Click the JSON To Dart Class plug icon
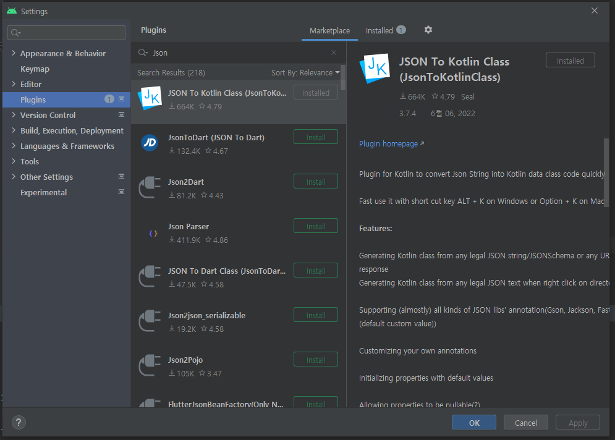The image size is (615, 440). coord(150,276)
